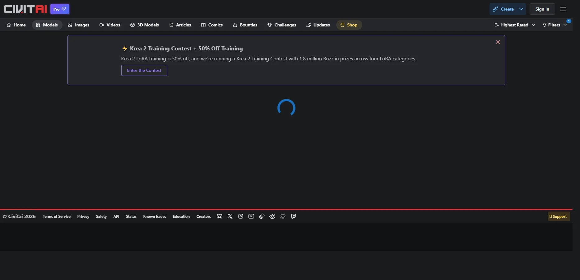Expand the Create dropdown arrow
The height and width of the screenshot is (280, 580).
521,9
